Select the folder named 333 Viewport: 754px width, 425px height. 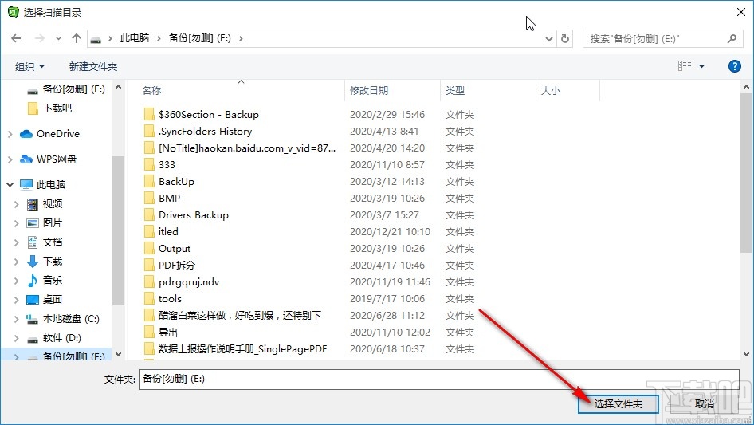click(x=167, y=165)
